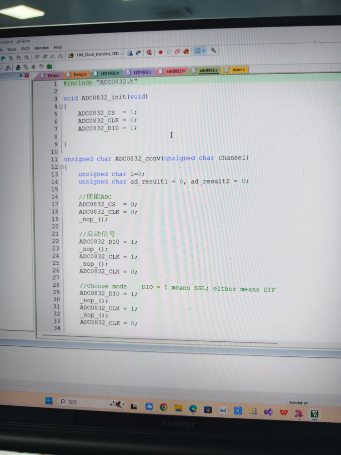Expand the TIM_Clock_Division_CKD find dropdown
This screenshot has width=341, height=455.
coord(122,54)
